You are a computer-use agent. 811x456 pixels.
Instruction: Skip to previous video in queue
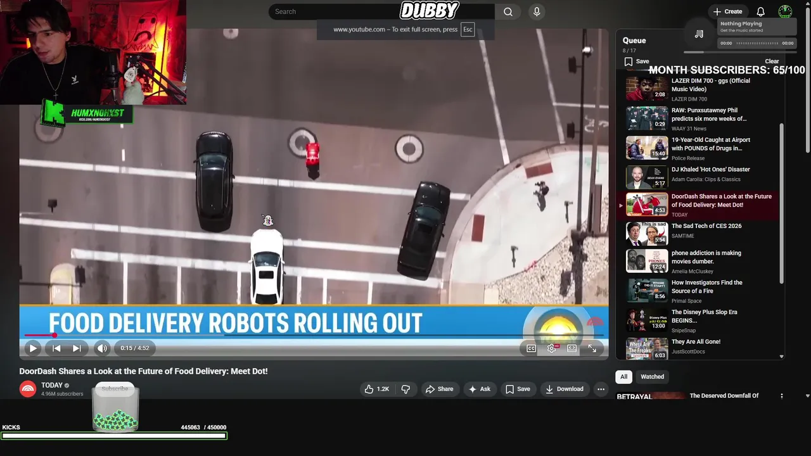tap(56, 348)
